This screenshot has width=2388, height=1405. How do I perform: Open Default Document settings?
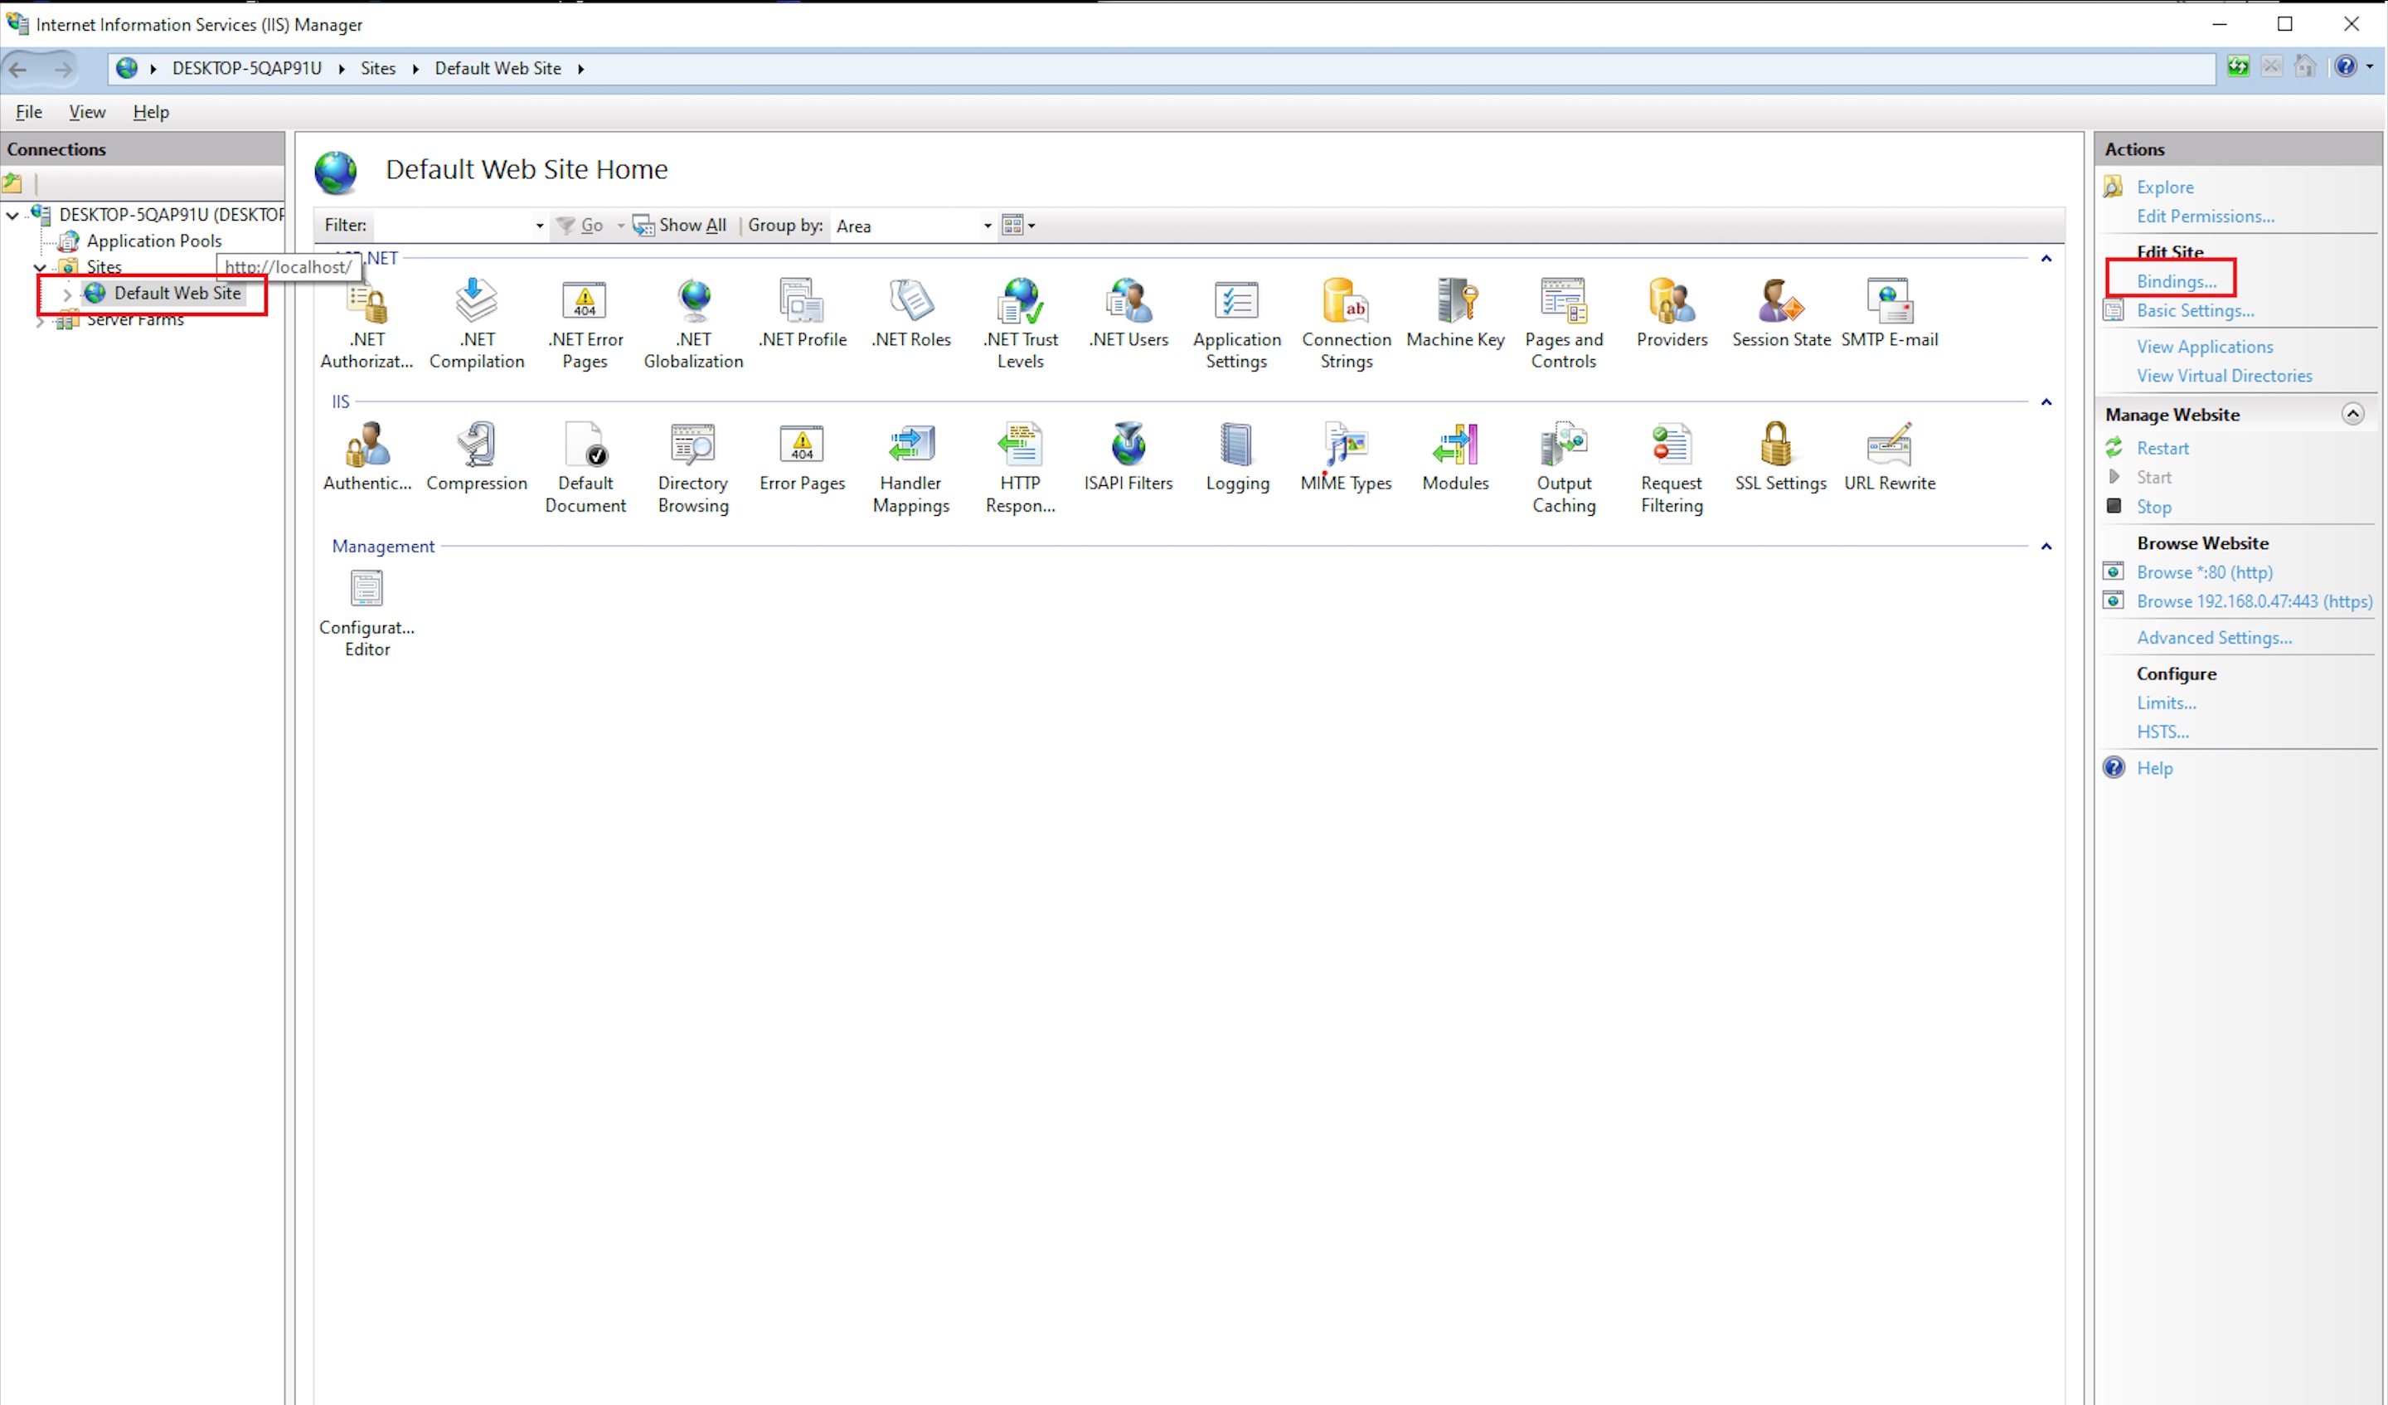click(x=585, y=469)
